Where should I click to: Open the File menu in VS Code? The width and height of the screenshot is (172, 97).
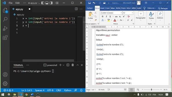10,3
